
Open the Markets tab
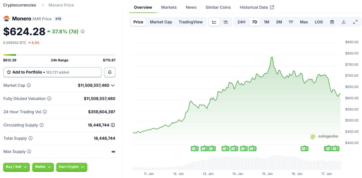click(169, 7)
